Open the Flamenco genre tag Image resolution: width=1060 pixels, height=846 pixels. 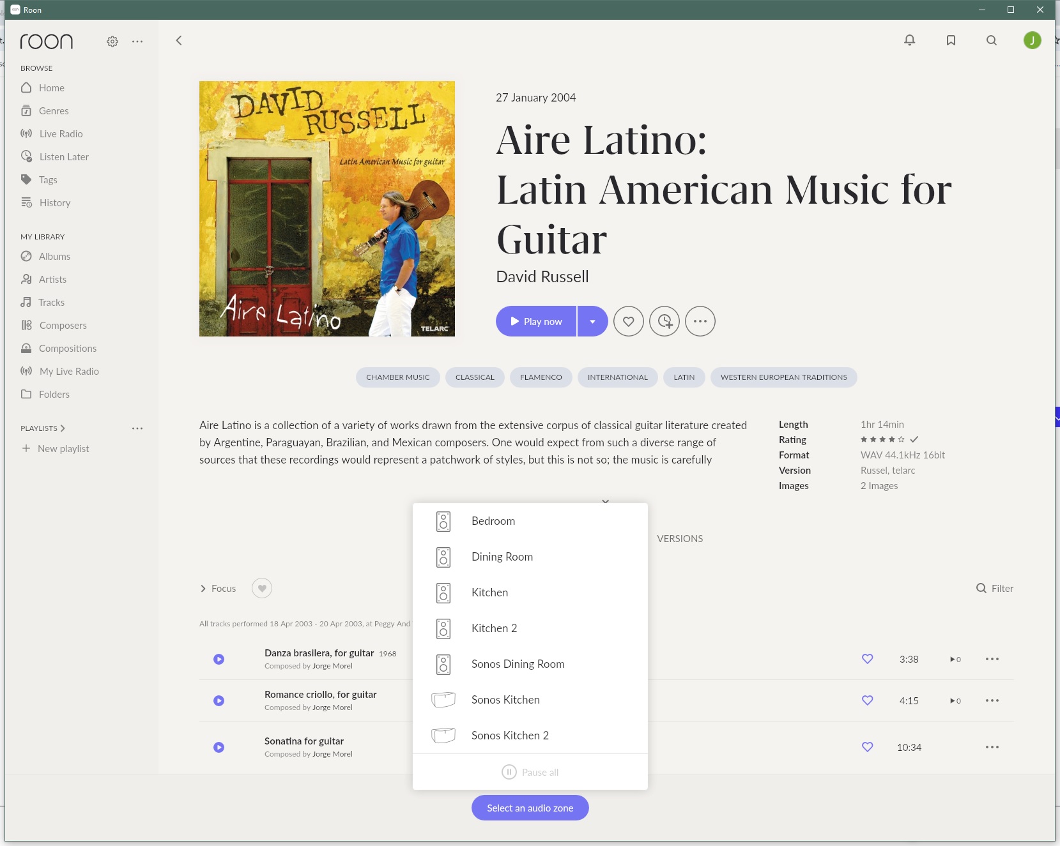point(541,377)
